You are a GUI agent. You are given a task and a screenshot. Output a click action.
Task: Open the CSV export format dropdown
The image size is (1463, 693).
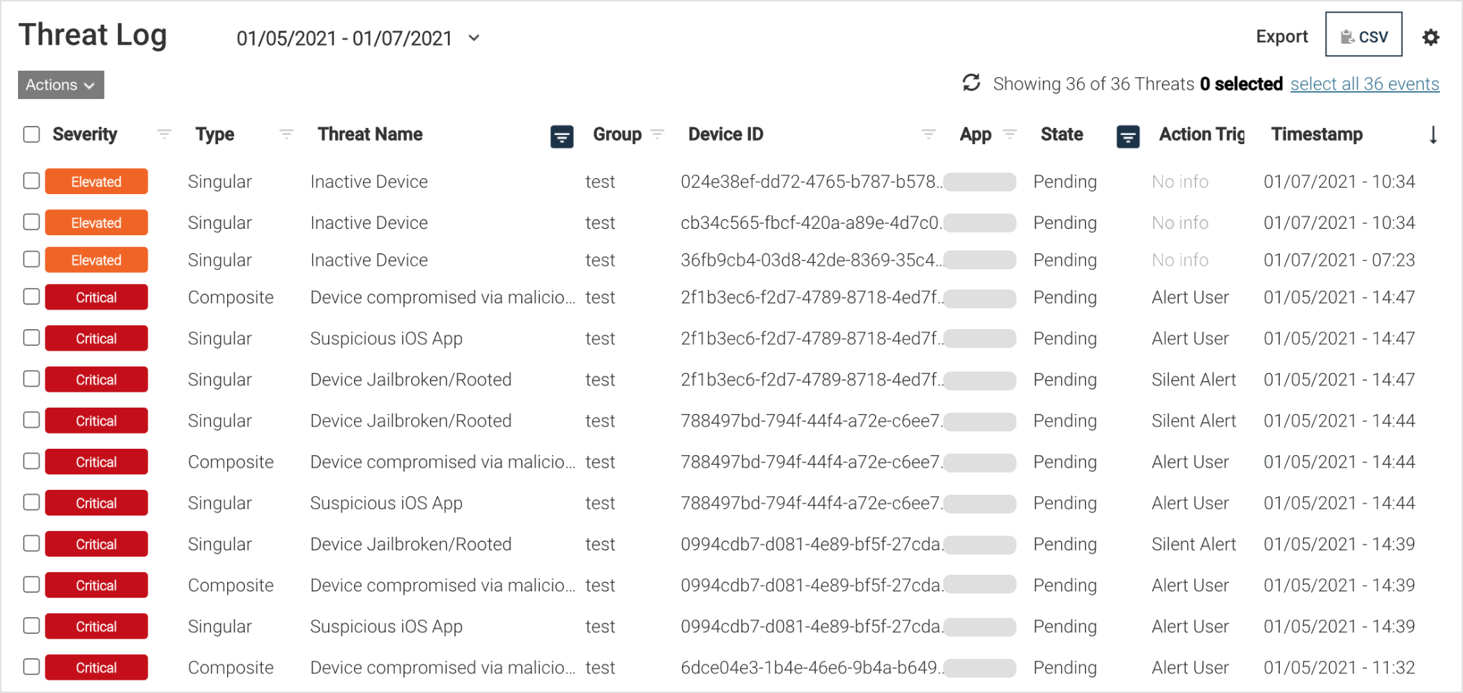tap(1363, 35)
